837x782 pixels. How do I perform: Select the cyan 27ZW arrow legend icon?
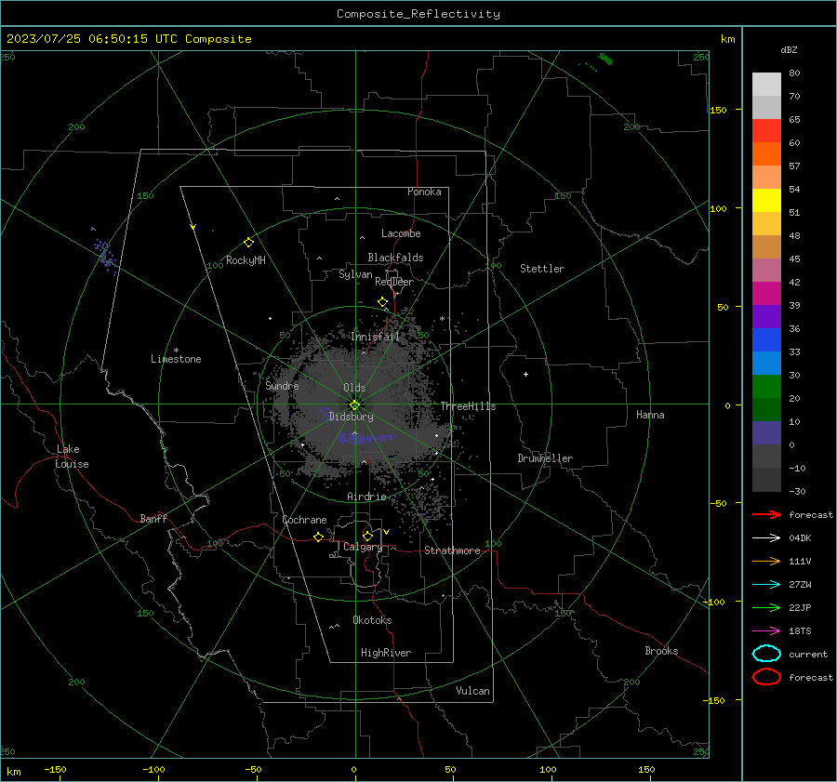[x=766, y=585]
